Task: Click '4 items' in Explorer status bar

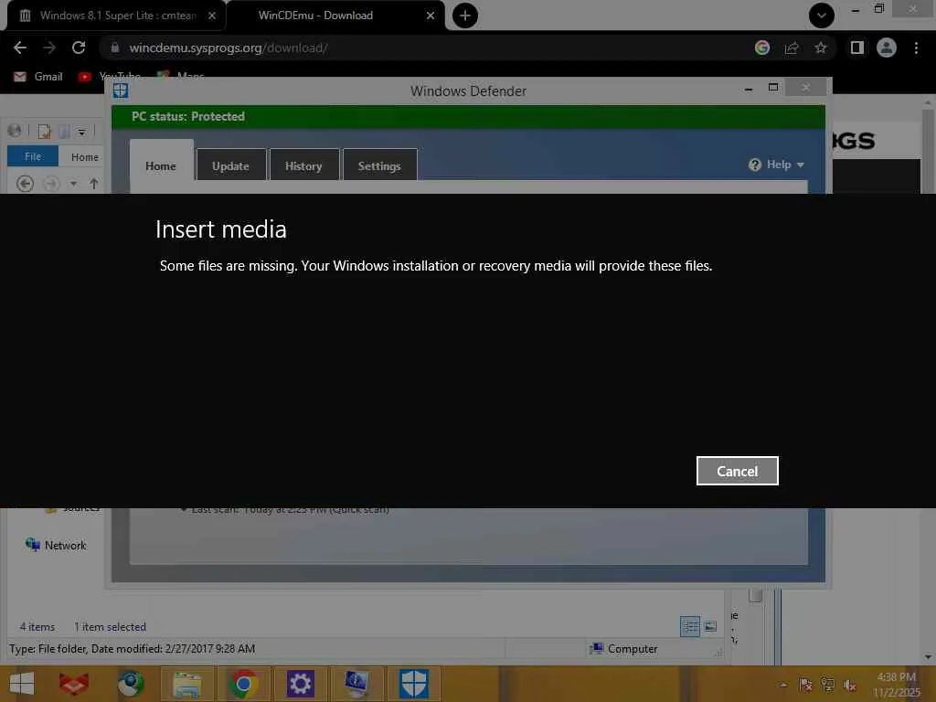Action: 37,627
